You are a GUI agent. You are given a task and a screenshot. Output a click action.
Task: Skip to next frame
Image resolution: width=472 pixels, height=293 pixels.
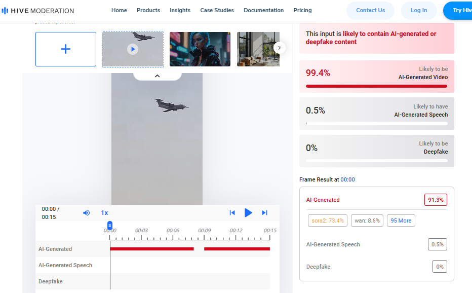[x=264, y=213]
